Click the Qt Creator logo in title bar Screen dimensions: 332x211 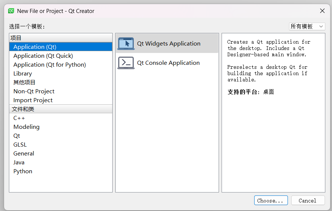pyautogui.click(x=11, y=11)
